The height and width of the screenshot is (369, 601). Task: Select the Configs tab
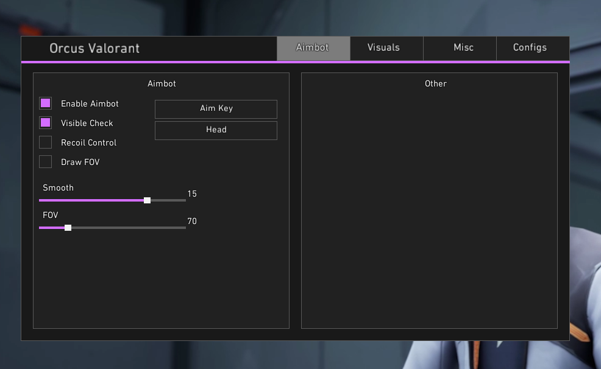533,48
